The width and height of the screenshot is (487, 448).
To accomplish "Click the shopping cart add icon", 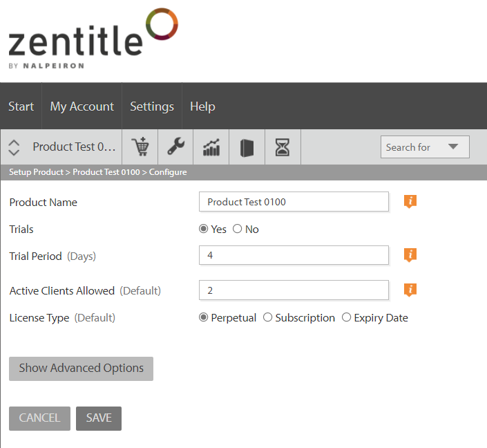I will pyautogui.click(x=140, y=147).
